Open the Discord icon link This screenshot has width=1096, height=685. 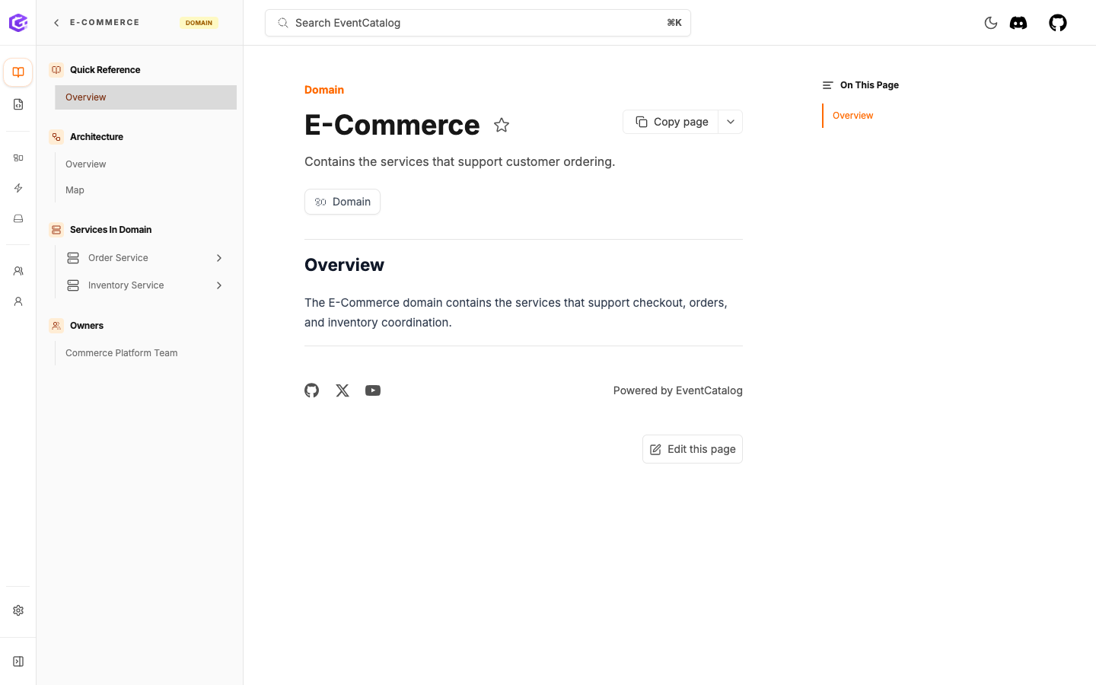(1018, 23)
